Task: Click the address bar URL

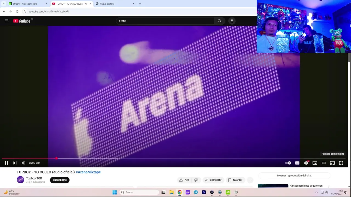Action: [49, 11]
